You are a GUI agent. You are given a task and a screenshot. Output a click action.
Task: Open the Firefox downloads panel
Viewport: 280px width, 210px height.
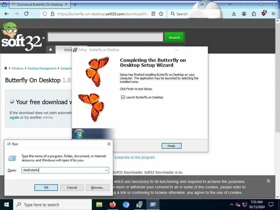[234, 14]
